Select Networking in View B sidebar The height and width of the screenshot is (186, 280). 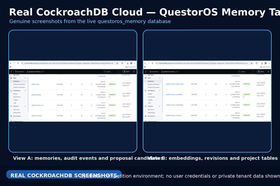click(x=151, y=113)
